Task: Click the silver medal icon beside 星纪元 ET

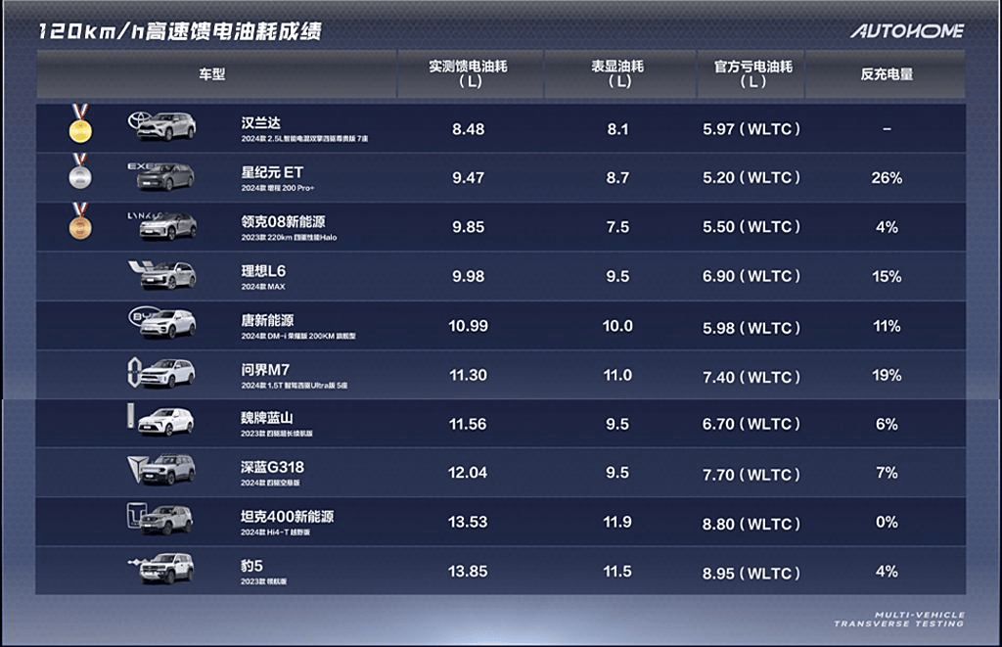Action: tap(80, 171)
